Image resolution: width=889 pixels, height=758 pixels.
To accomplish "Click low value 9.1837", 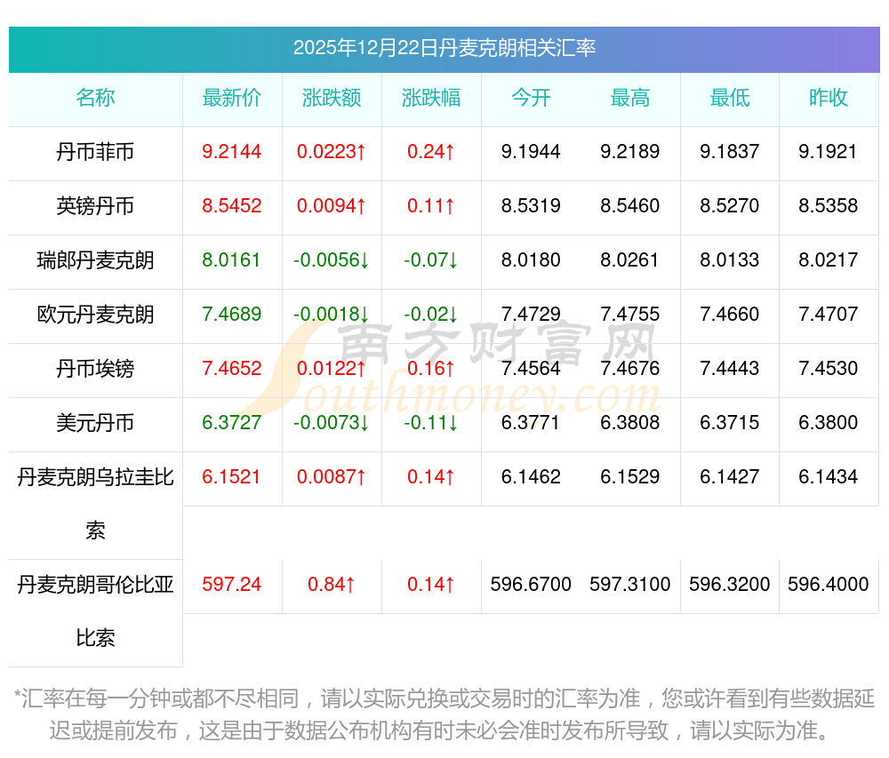I will point(730,152).
